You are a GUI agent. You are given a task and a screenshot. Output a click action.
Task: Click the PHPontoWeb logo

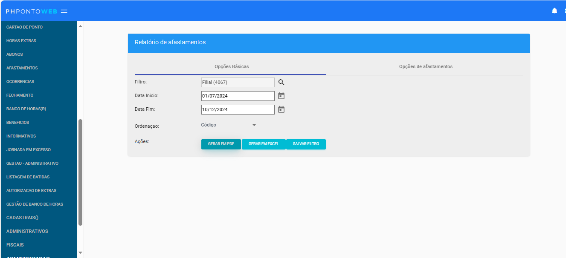click(x=30, y=11)
